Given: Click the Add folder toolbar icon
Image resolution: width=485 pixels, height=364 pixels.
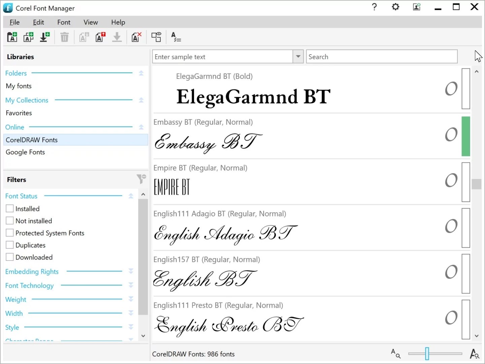Looking at the screenshot, I should pyautogui.click(x=12, y=37).
